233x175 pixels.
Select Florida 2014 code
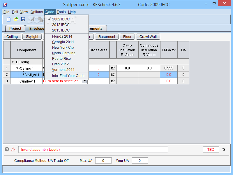[66, 36]
